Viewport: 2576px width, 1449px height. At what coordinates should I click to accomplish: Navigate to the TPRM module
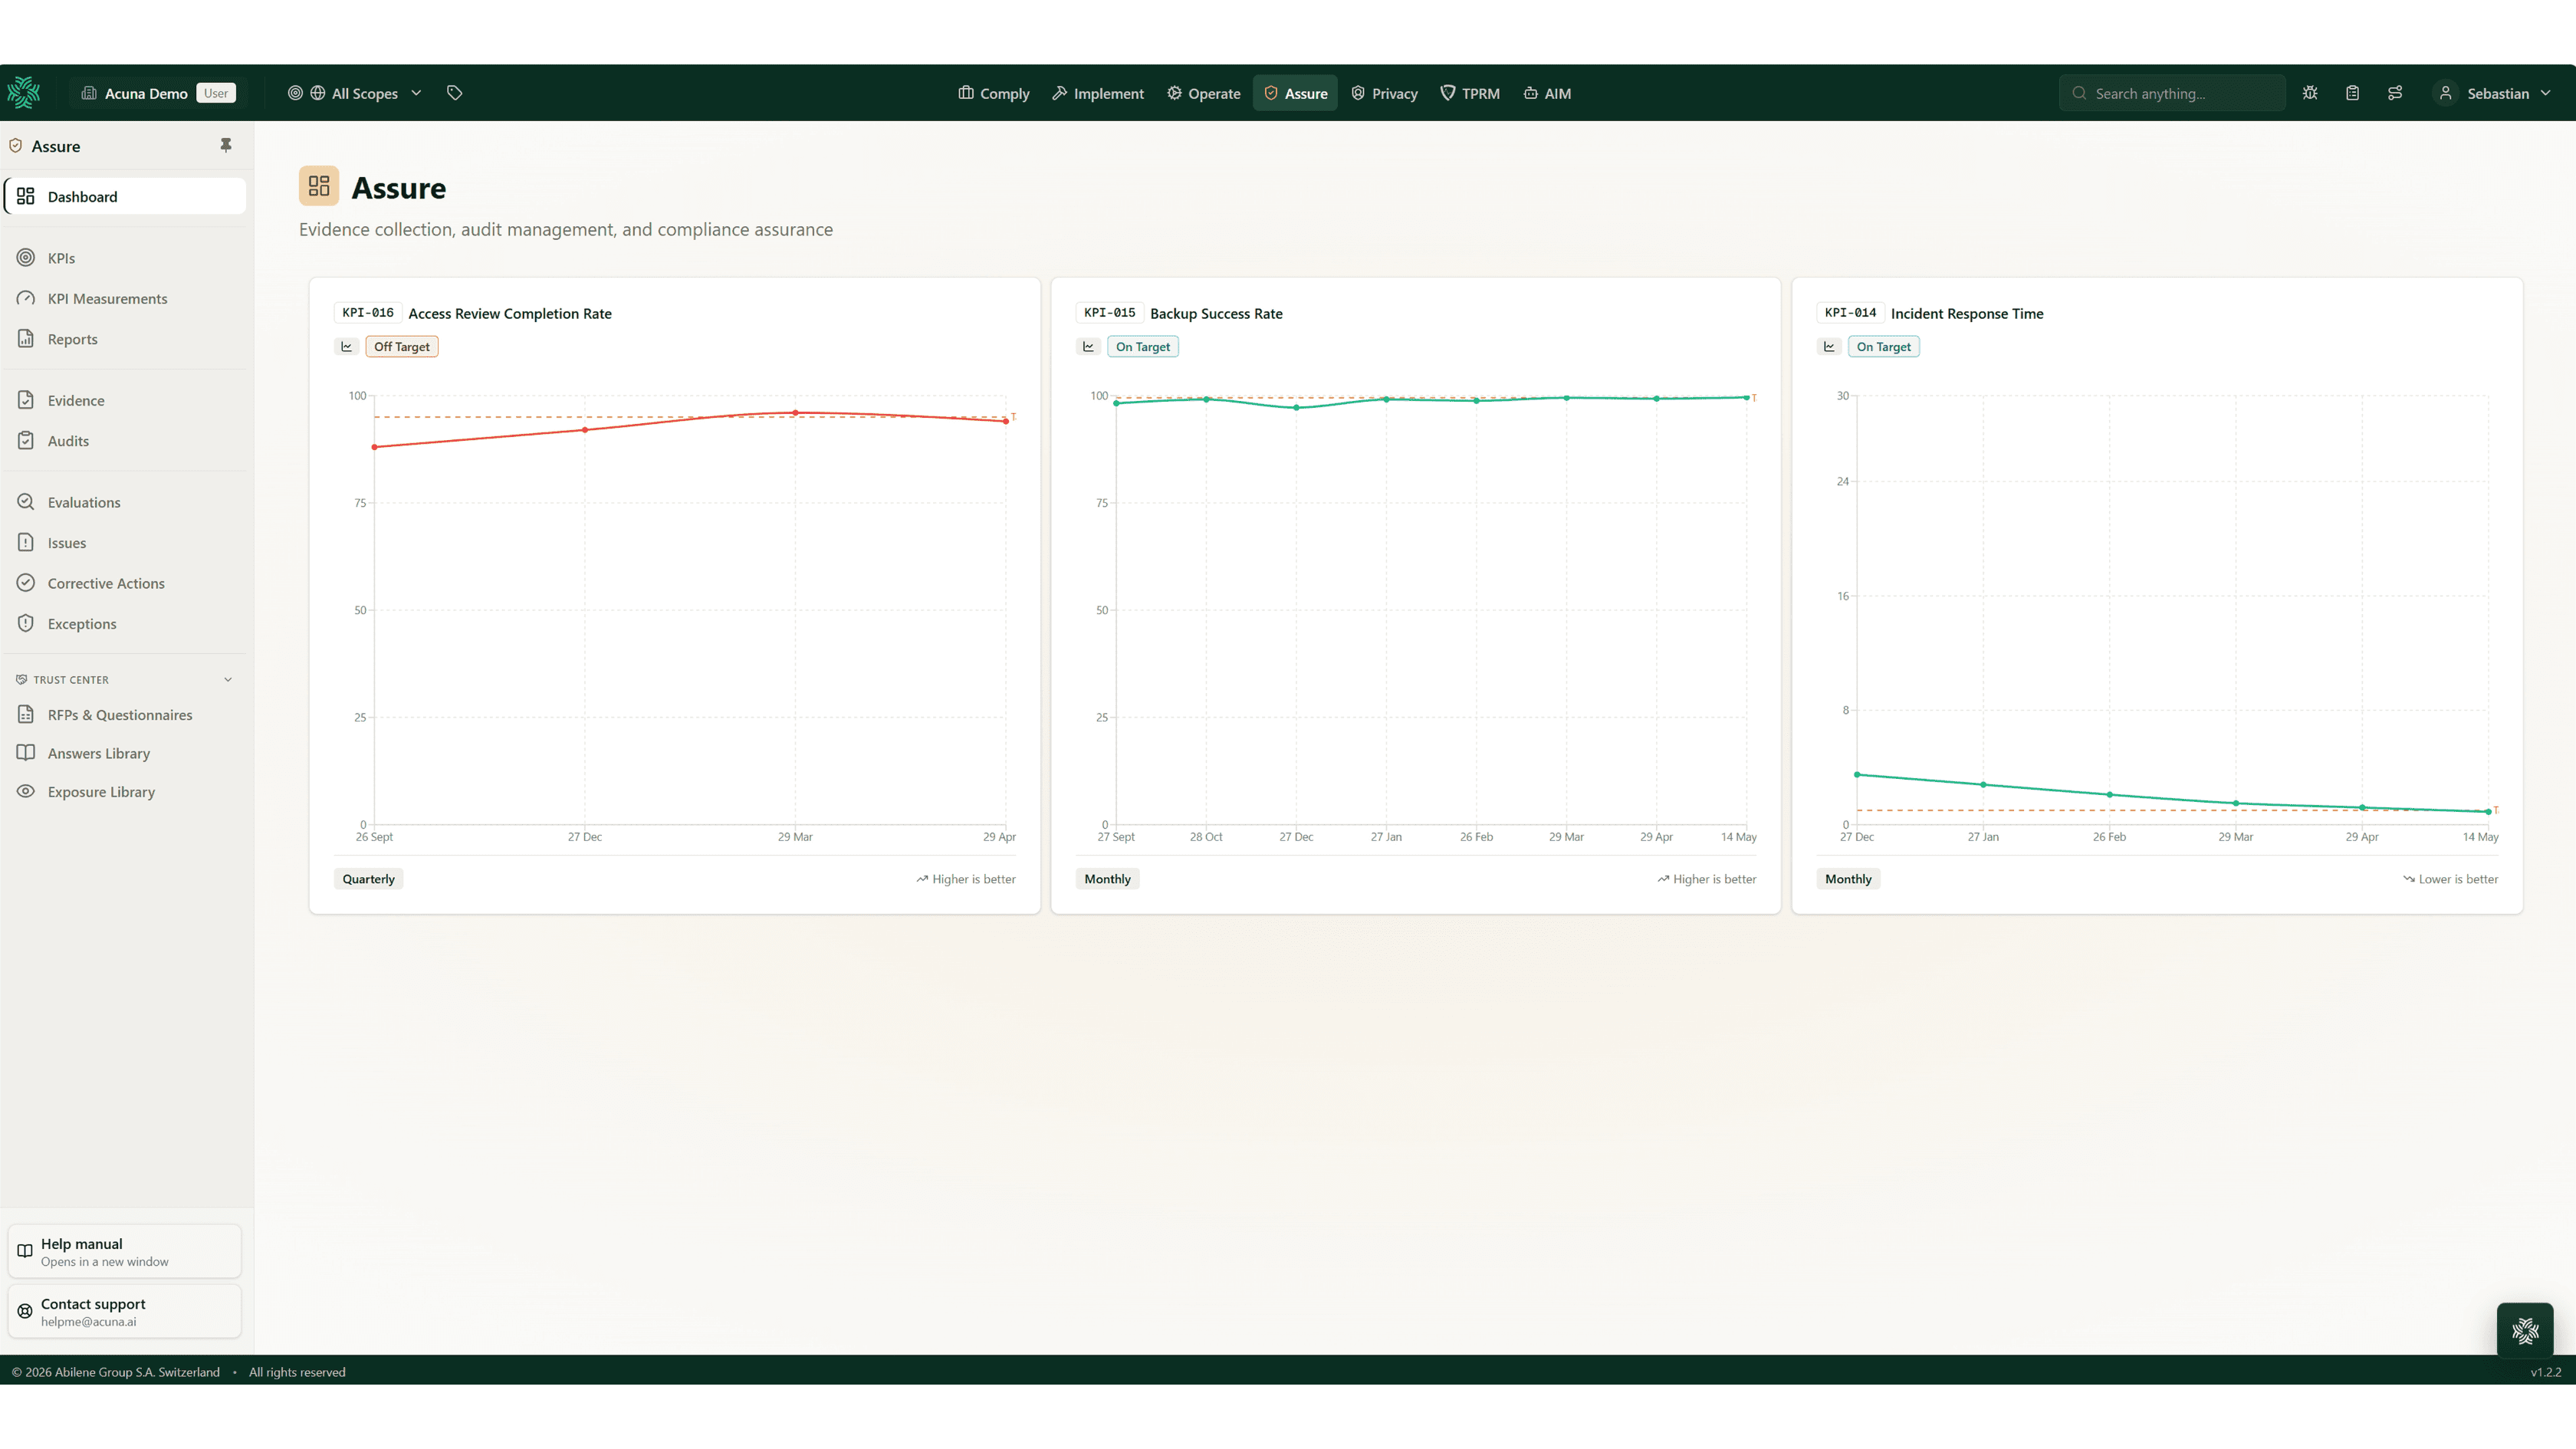pos(1469,93)
